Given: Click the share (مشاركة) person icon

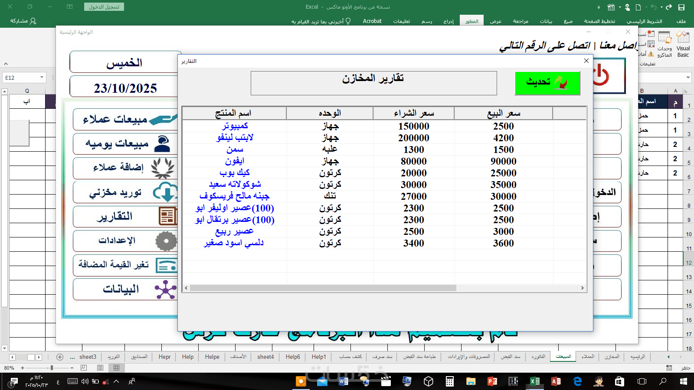Looking at the screenshot, I should [x=33, y=21].
